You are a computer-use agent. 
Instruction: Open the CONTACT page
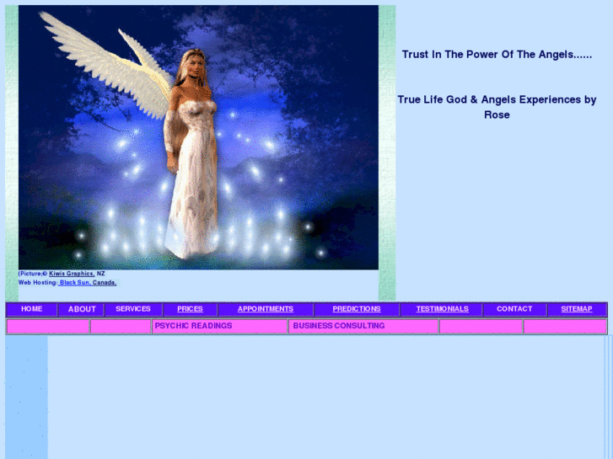point(514,309)
